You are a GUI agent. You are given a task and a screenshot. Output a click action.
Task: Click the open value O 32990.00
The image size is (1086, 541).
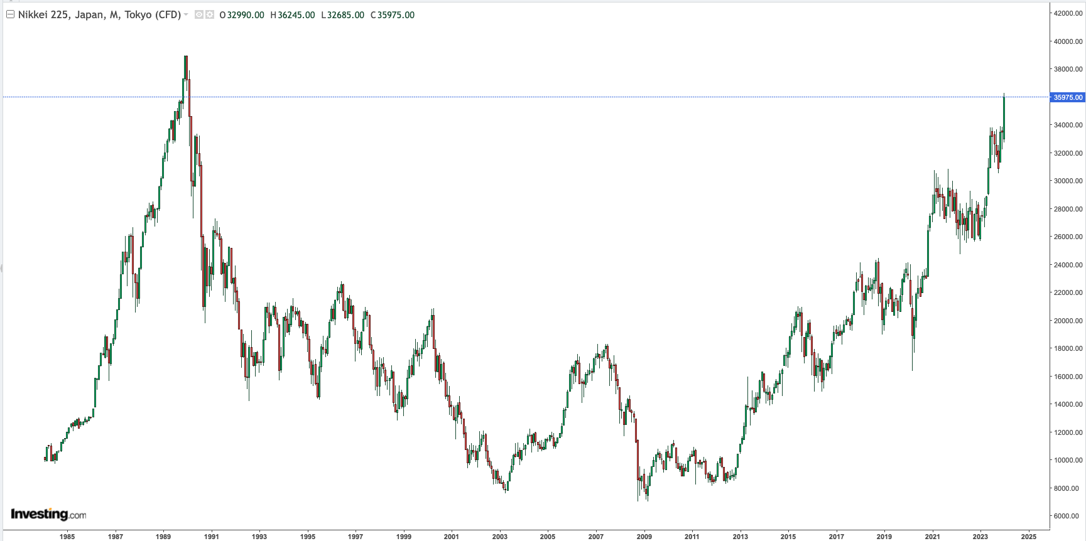click(242, 15)
